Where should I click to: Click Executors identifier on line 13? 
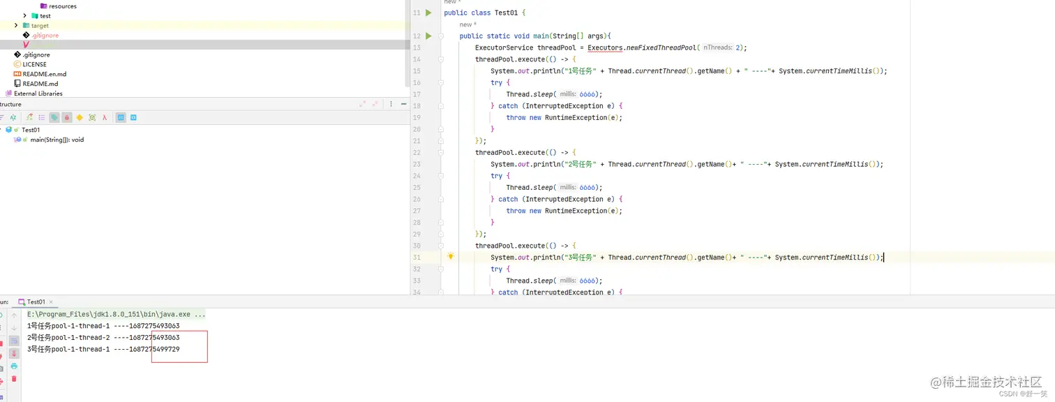point(605,47)
